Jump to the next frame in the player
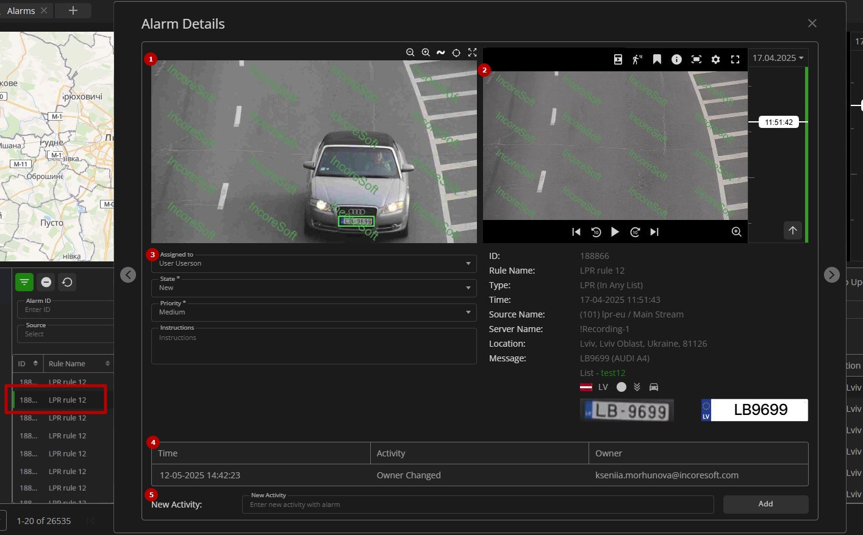 (x=654, y=232)
